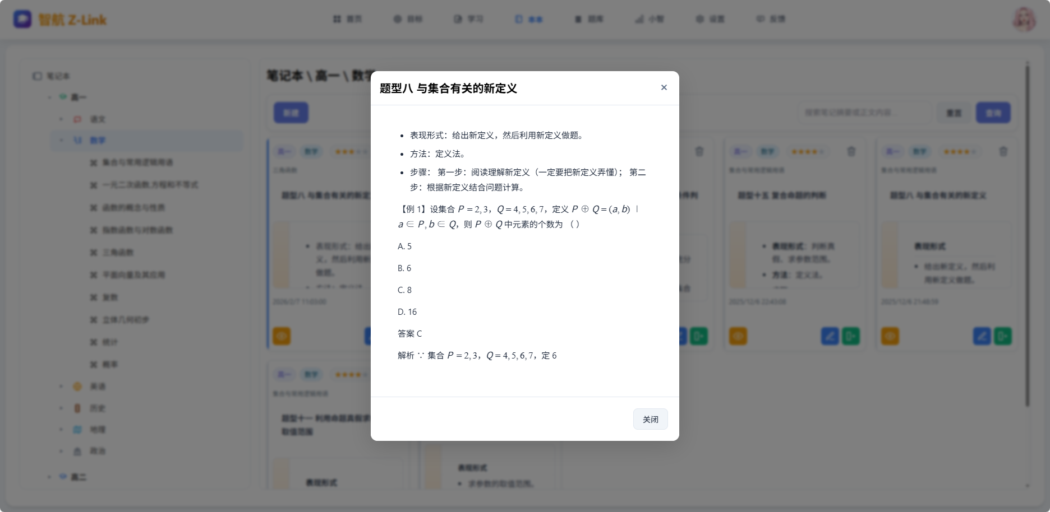Click the page's vertical scrollbar
This screenshot has height=512, width=1050.
click(1028, 235)
